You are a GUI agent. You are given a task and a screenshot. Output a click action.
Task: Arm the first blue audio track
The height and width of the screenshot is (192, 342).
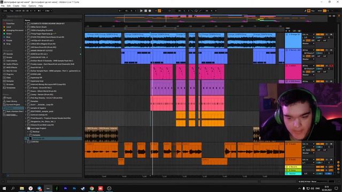coord(331,34)
